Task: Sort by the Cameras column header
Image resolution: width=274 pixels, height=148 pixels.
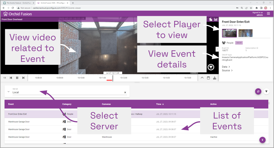Action: (106, 104)
